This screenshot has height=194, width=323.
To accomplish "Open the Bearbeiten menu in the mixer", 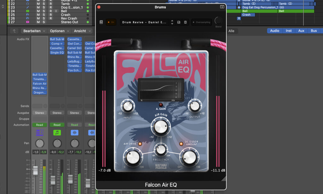I will pos(34,31).
